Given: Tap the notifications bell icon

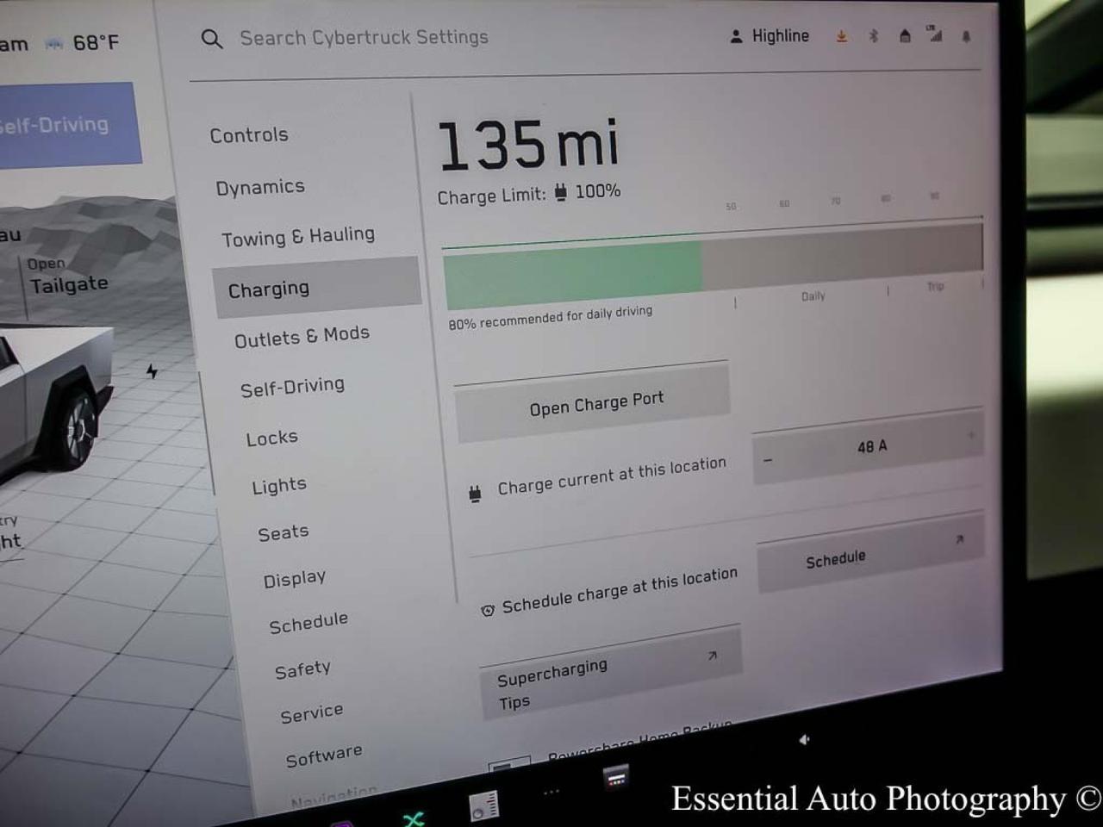Looking at the screenshot, I should pyautogui.click(x=966, y=36).
